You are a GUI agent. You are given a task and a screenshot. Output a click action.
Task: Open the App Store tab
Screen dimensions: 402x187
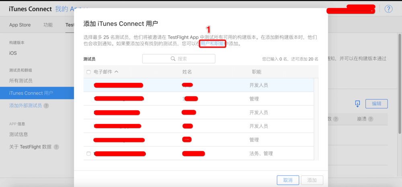tap(20, 25)
